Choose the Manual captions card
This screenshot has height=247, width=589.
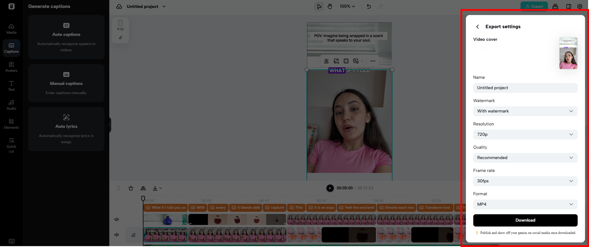click(66, 83)
